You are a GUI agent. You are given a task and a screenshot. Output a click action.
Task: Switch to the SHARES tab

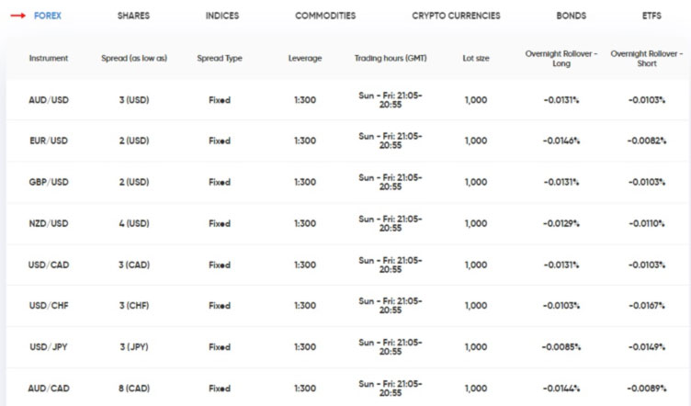tap(133, 16)
